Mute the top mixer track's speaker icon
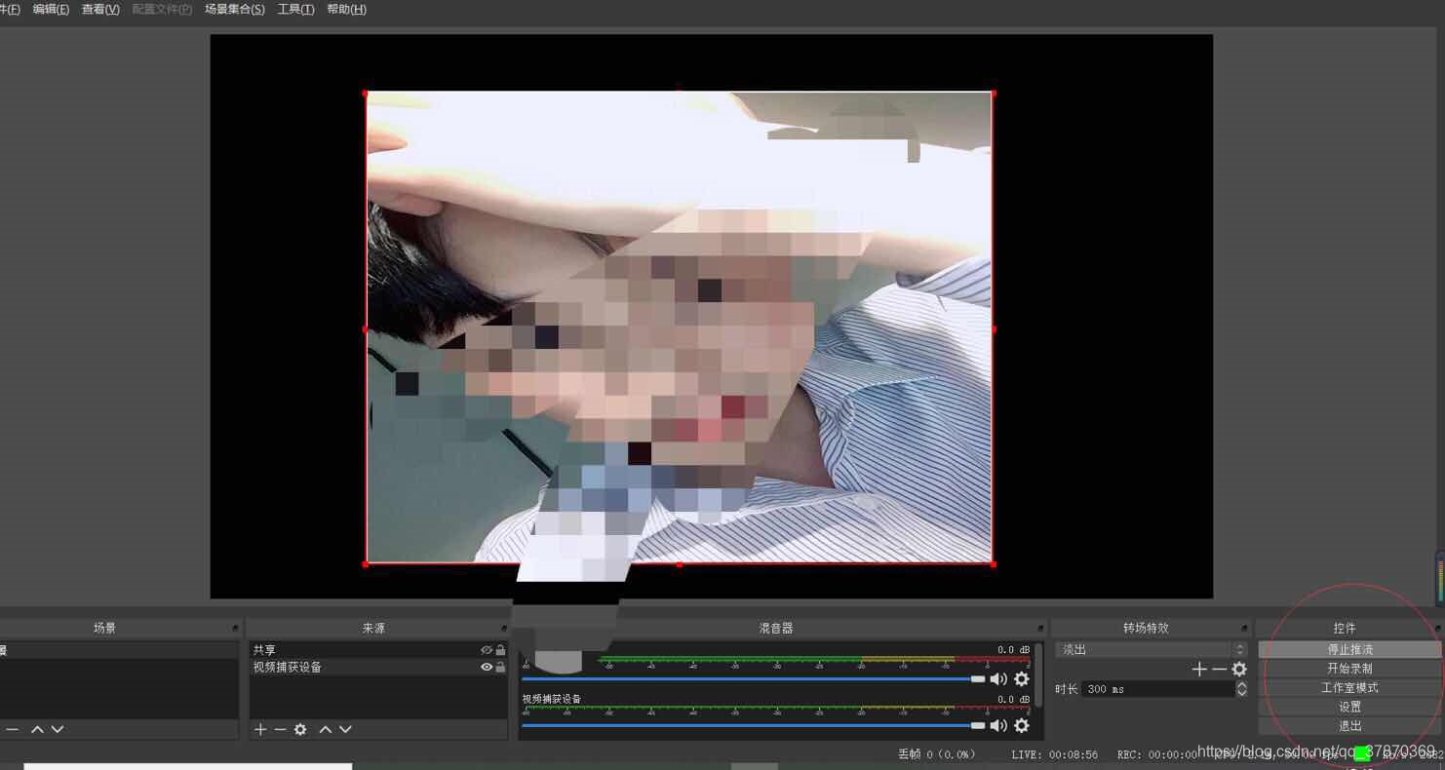This screenshot has width=1445, height=770. tap(998, 678)
